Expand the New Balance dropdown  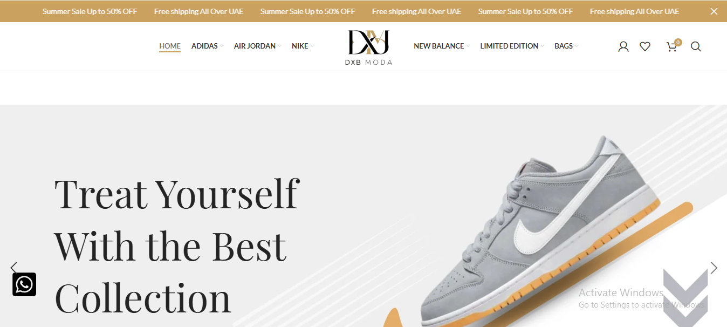(442, 46)
